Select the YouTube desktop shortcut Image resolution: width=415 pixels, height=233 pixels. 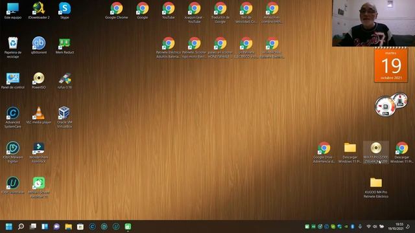pos(169,11)
